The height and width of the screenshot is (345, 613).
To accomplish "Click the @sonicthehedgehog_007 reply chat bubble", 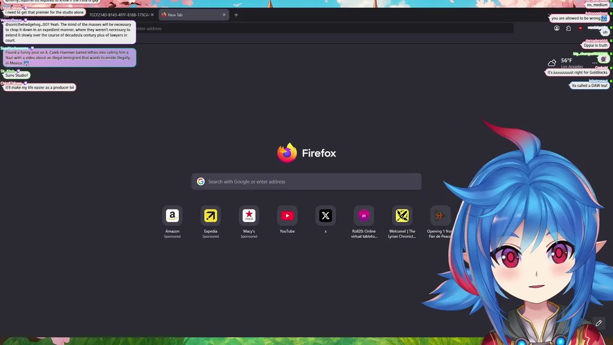I will 69,32.
